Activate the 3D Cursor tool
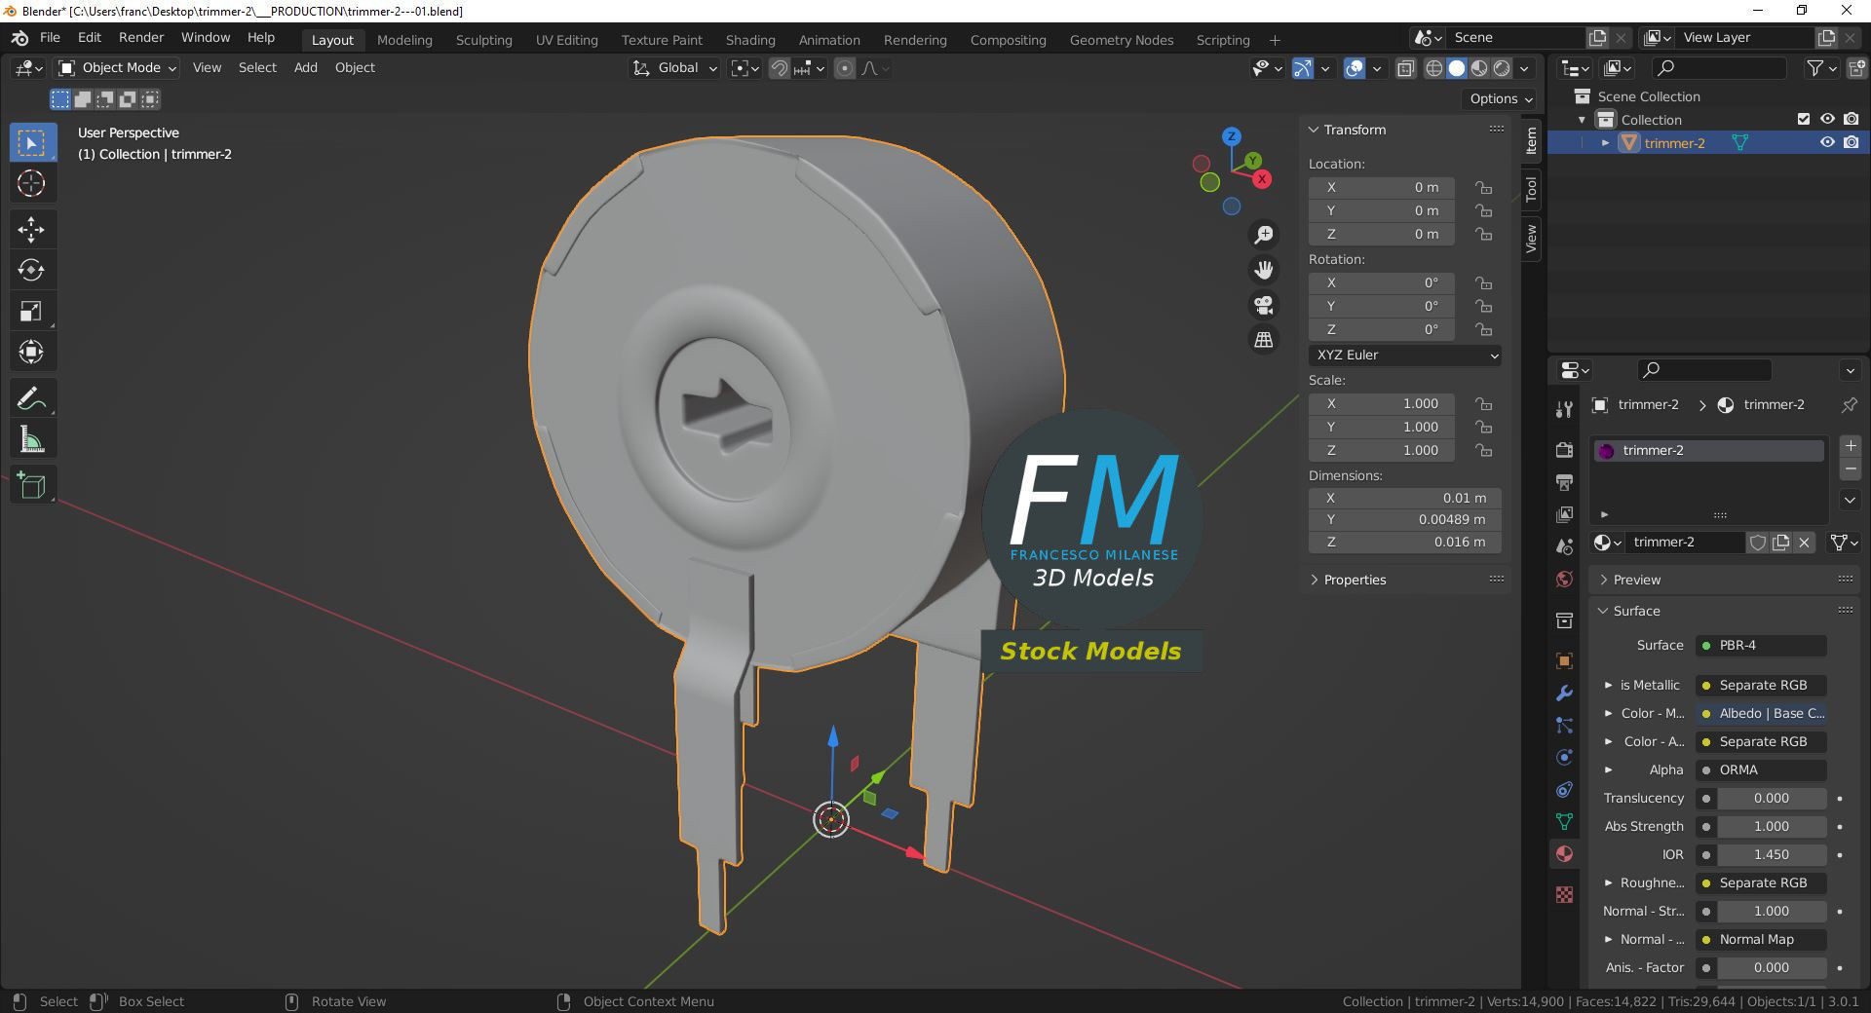The height and width of the screenshot is (1013, 1871). pos(31,183)
